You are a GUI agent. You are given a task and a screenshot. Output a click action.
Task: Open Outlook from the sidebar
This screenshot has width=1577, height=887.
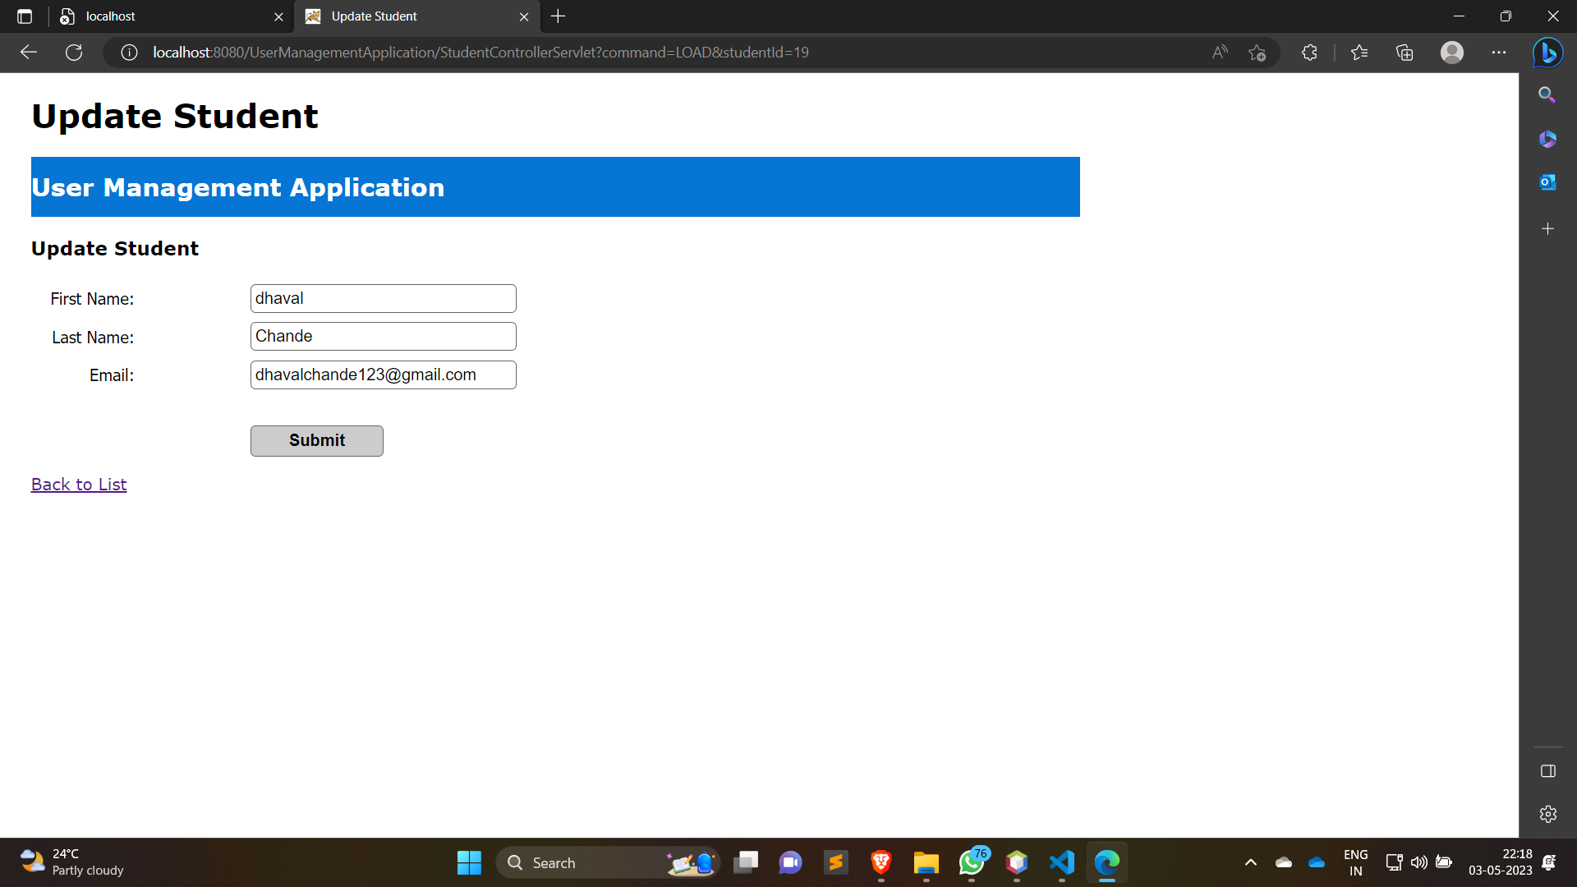1547,182
